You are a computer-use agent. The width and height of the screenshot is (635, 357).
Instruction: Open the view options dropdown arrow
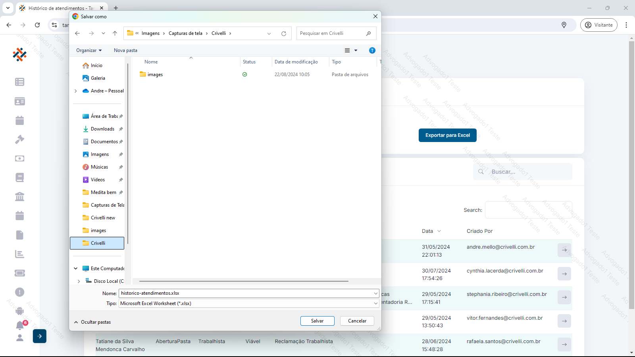pos(356,50)
